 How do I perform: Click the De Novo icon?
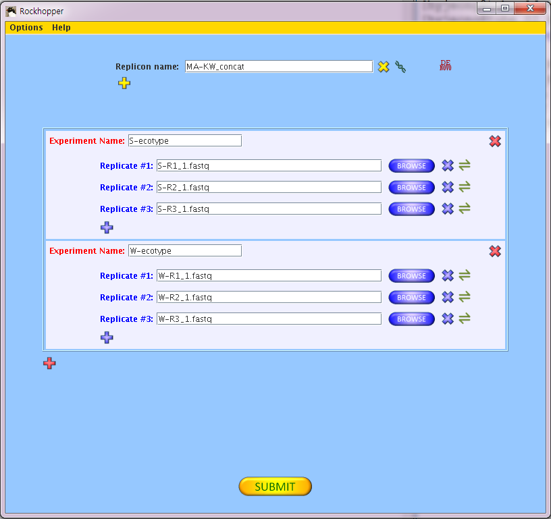click(x=445, y=65)
